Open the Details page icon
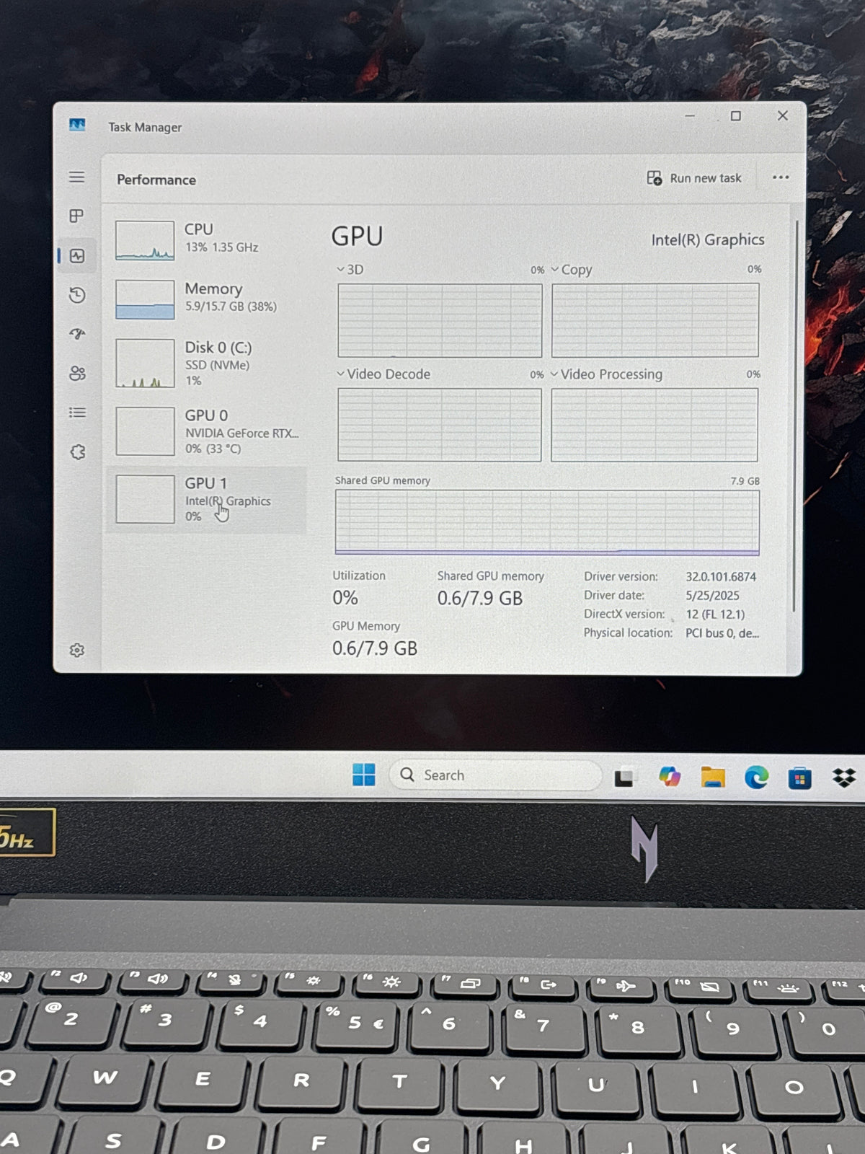The height and width of the screenshot is (1154, 865). 77,413
